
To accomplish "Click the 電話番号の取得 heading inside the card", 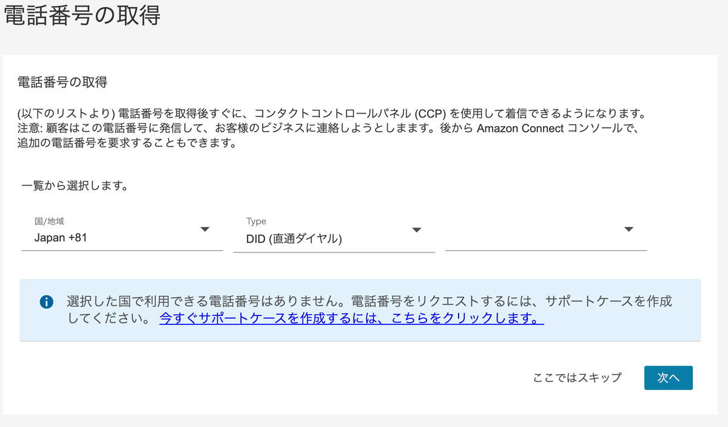I will 62,82.
